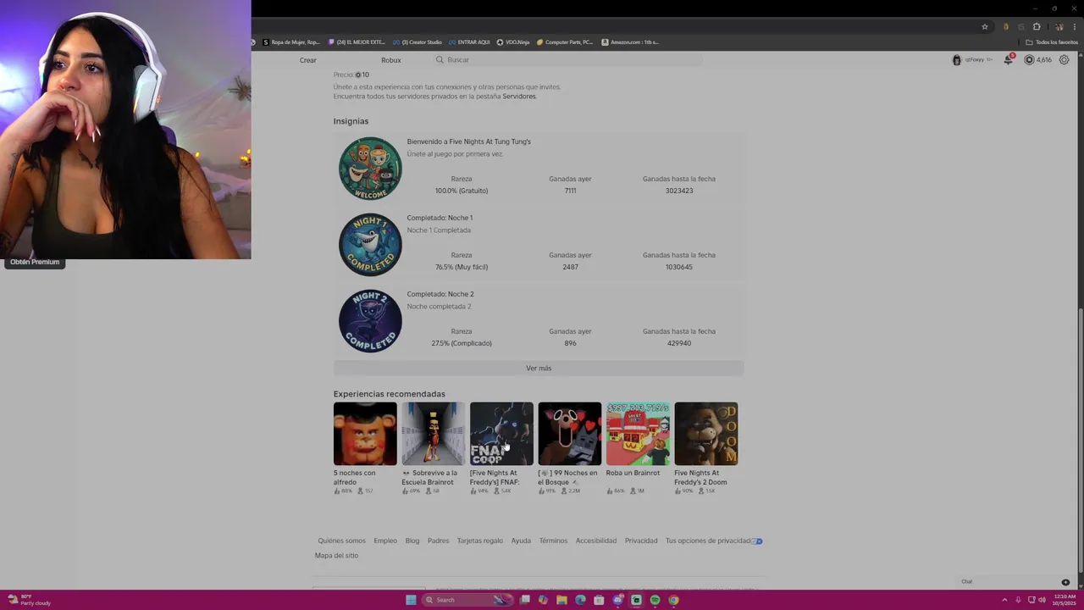Click the Robux balance icon showing 4,616

[1029, 60]
